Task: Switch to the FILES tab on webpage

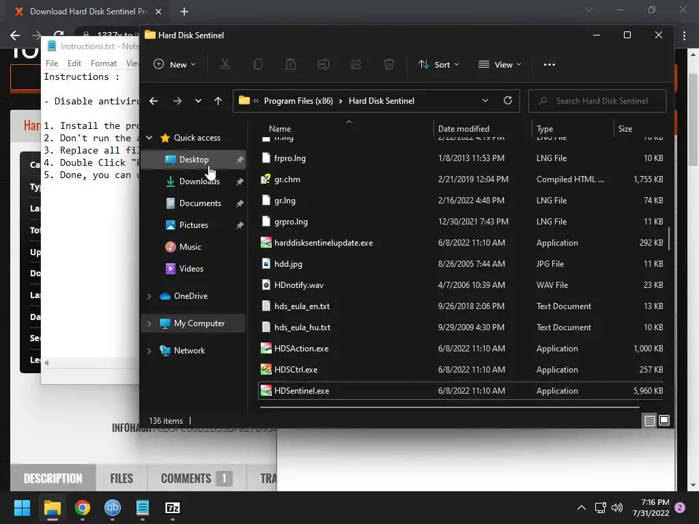Action: 122,478
